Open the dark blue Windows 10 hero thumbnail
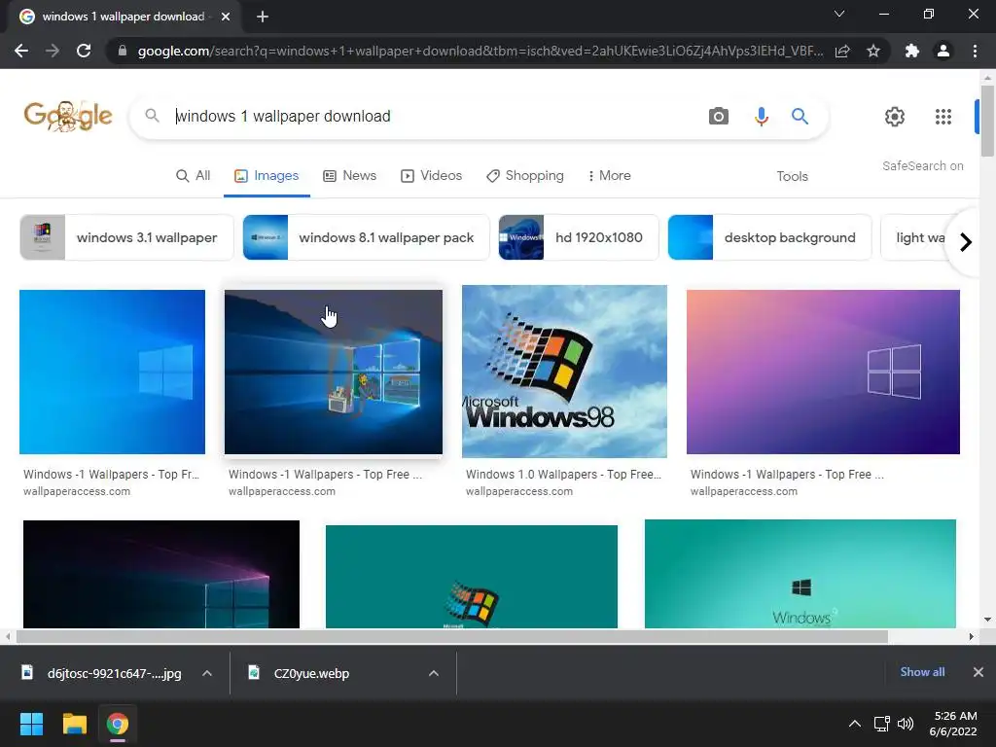 (334, 373)
